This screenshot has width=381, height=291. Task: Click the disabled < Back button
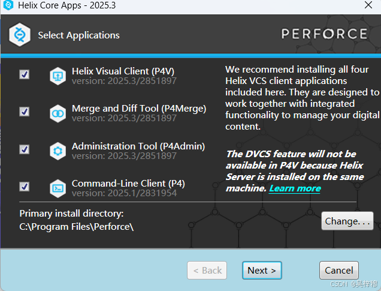coord(207,271)
